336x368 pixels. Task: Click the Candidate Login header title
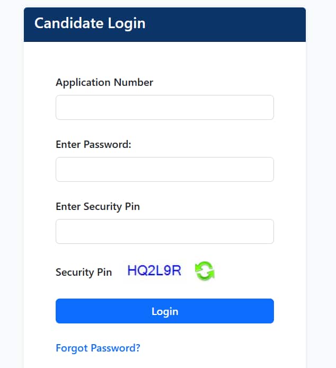[x=90, y=23]
